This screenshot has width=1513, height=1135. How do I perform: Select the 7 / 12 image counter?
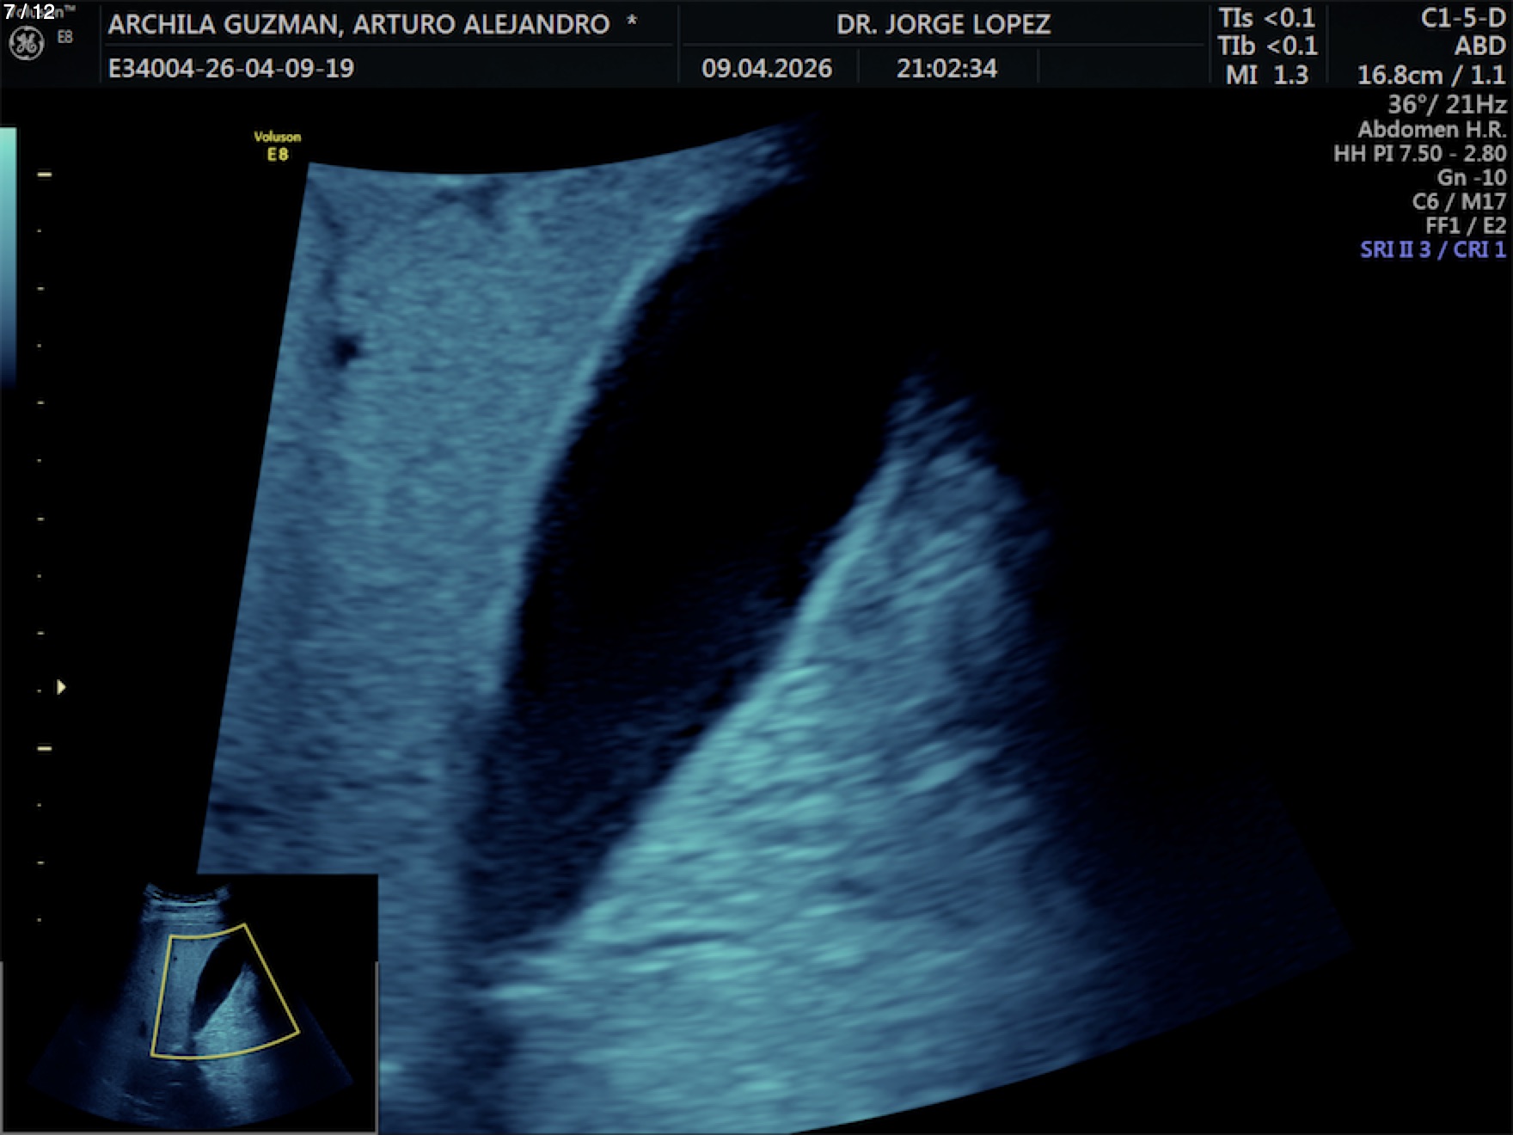coord(29,11)
